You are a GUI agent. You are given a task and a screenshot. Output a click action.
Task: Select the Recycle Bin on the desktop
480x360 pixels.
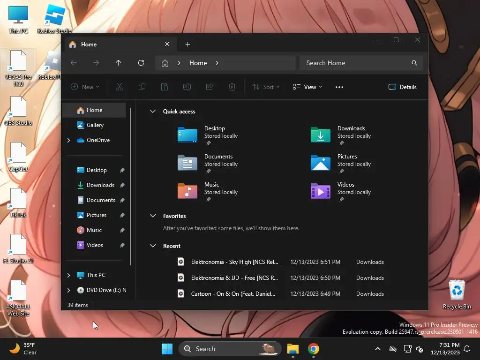457,294
